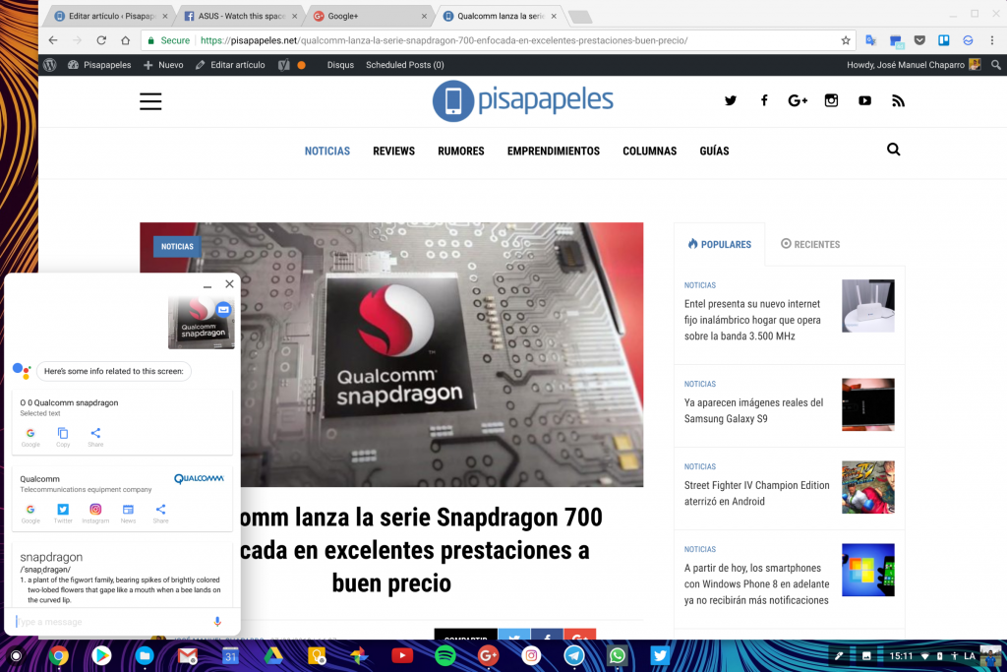Click the NOTICIAS badge on the hero image
The image size is (1007, 672).
click(177, 247)
